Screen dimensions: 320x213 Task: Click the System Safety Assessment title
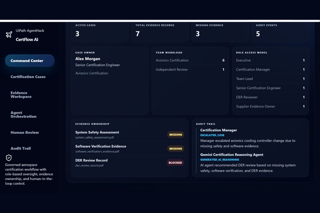coord(97,132)
